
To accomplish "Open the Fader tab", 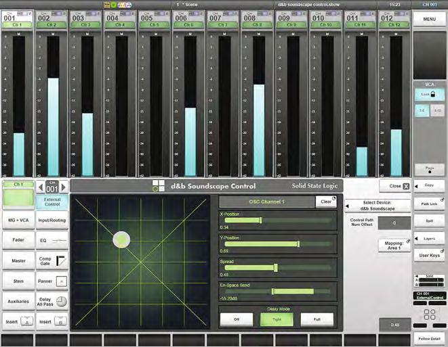I will pyautogui.click(x=18, y=240).
